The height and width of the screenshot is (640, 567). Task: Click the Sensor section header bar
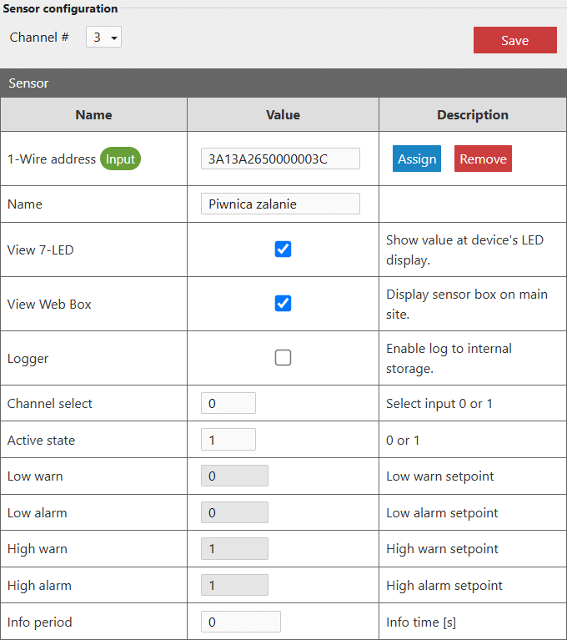(x=283, y=83)
